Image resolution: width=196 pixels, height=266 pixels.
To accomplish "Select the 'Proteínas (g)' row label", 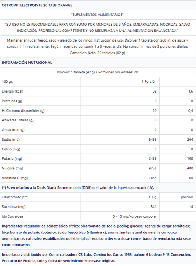I will click(x=12, y=101).
